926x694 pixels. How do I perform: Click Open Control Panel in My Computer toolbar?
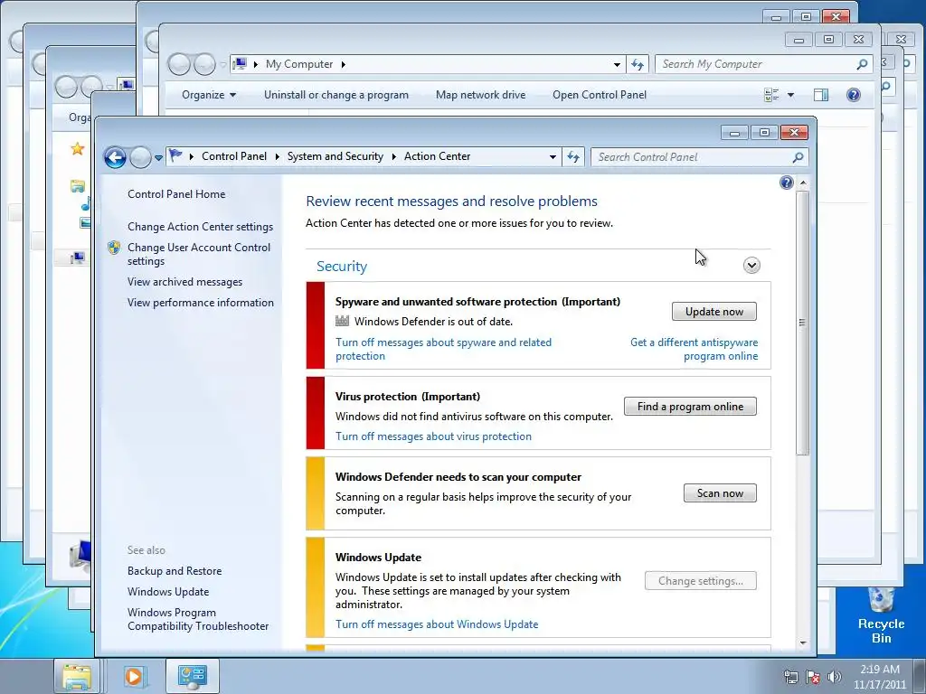point(600,95)
